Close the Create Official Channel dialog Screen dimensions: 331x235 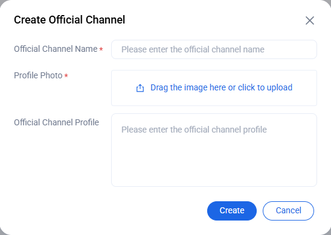pyautogui.click(x=310, y=20)
